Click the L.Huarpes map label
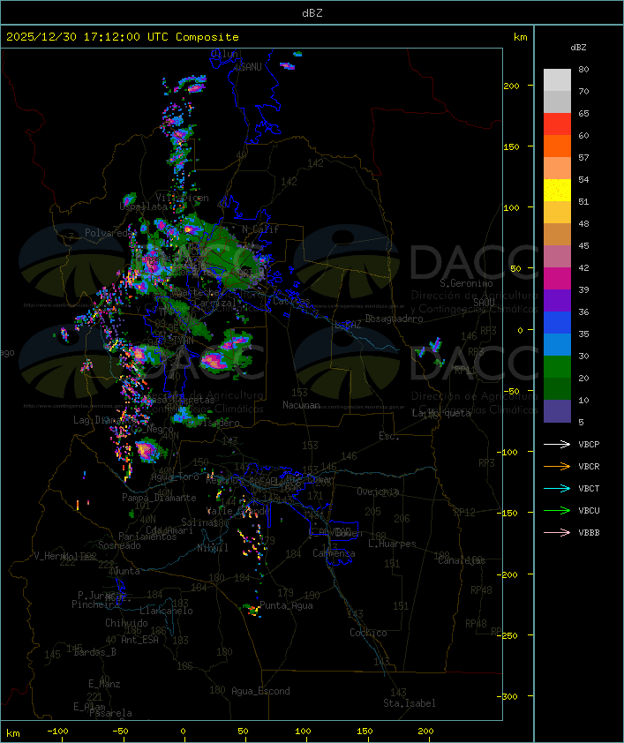 pyautogui.click(x=392, y=544)
